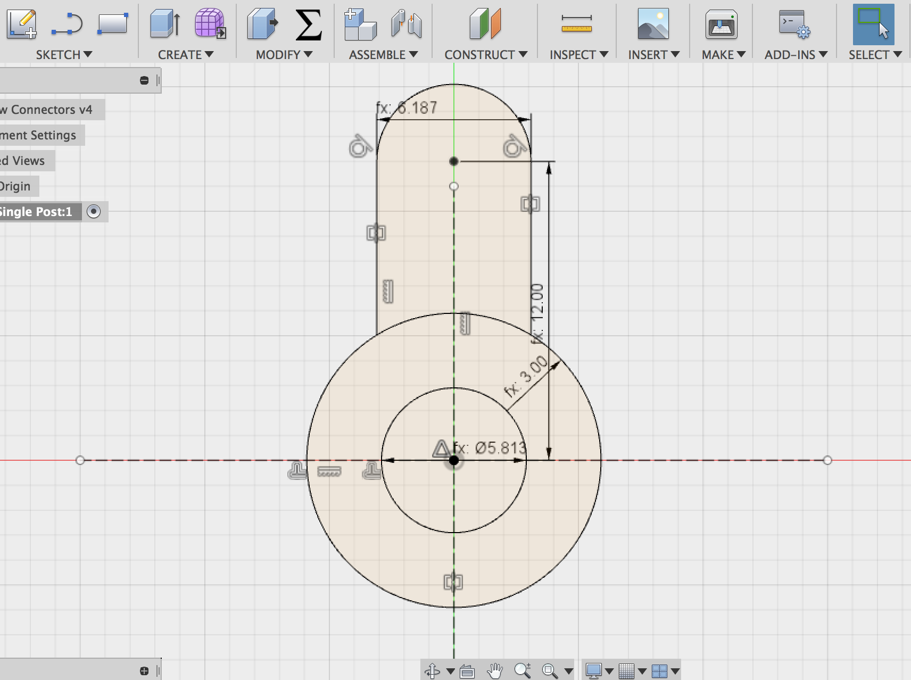Expand the Viewports dropdown arrow
Screen dimensions: 911x680
pos(675,671)
